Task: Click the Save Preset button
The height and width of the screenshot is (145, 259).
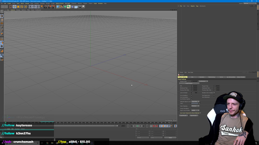Action: [x=194, y=116]
